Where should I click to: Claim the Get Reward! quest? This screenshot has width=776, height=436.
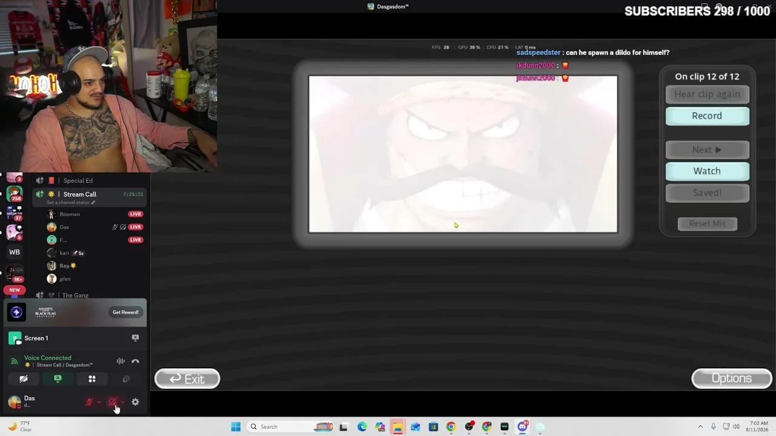[x=125, y=312]
